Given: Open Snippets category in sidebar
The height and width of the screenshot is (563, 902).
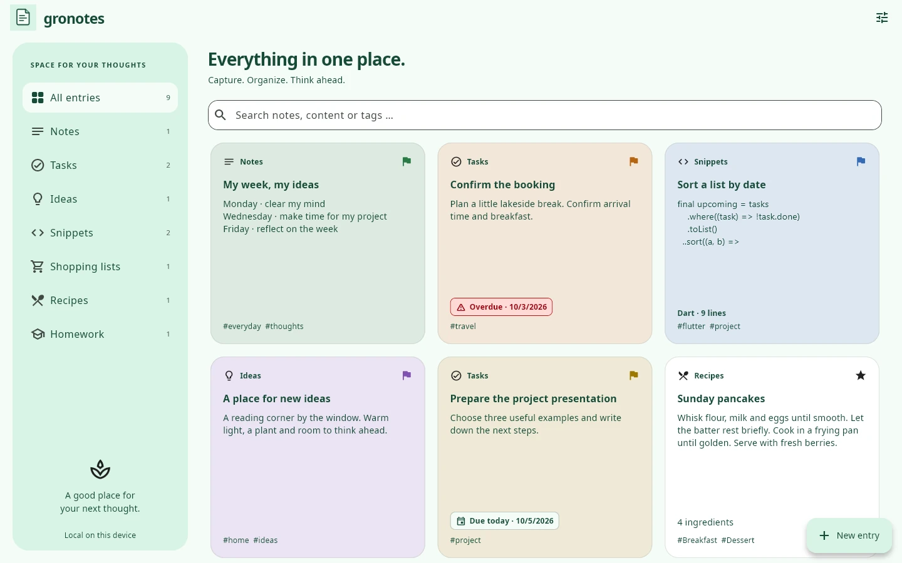Looking at the screenshot, I should (x=100, y=233).
